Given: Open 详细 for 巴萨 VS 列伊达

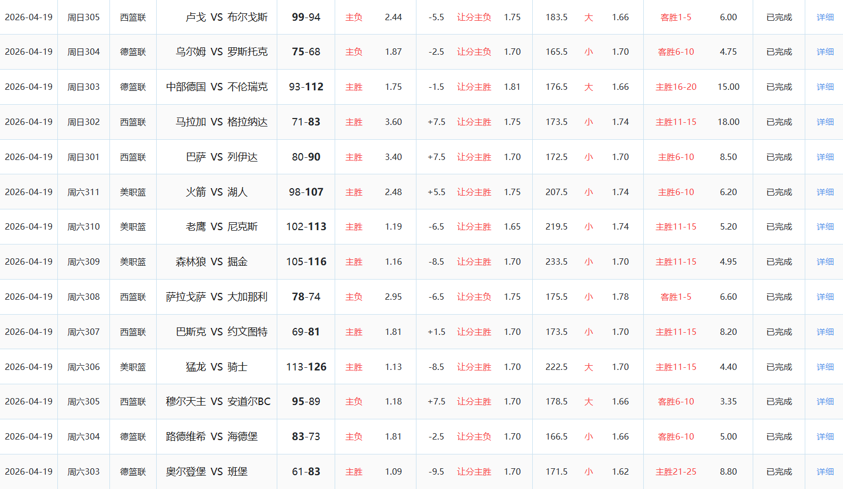Looking at the screenshot, I should pyautogui.click(x=825, y=157).
